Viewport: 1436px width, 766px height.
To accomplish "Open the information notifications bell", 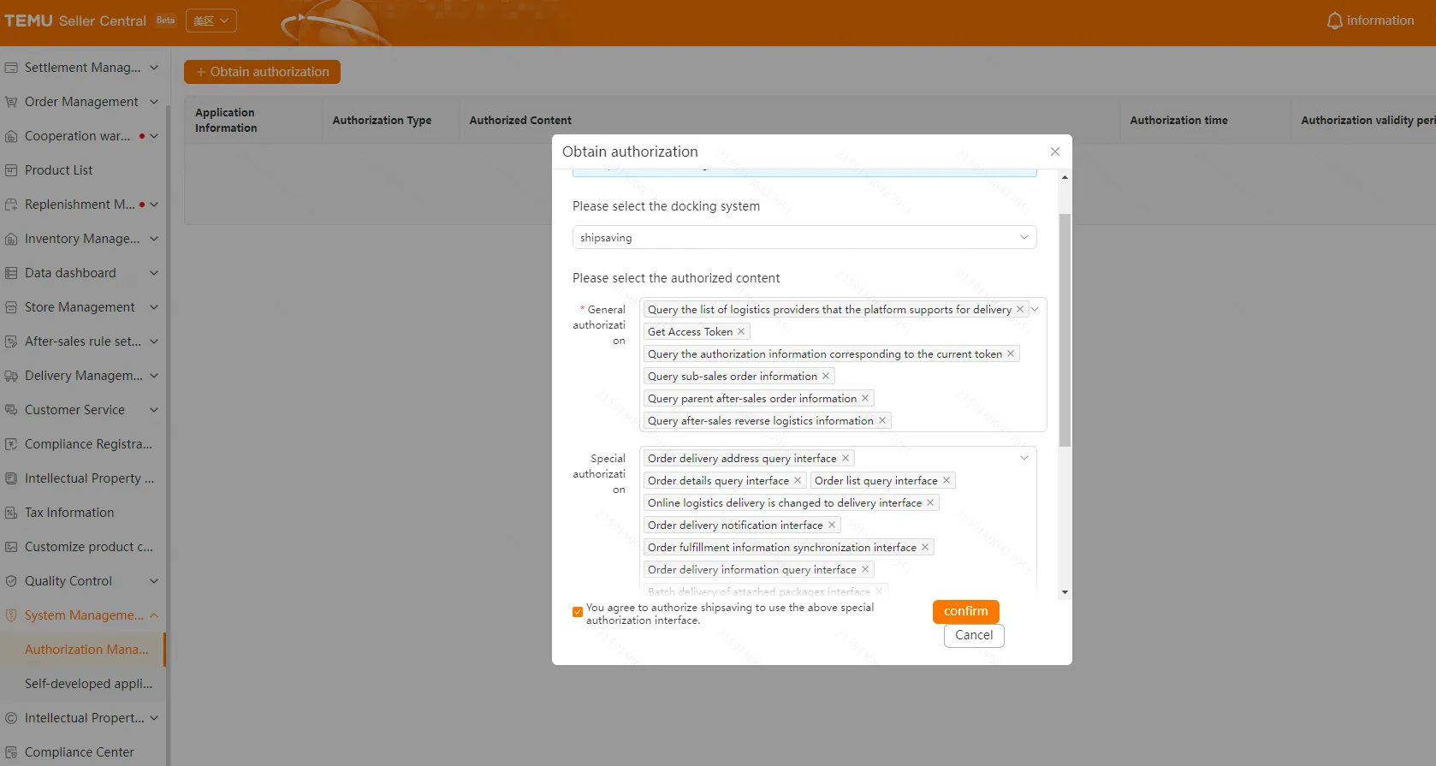I will pos(1335,21).
